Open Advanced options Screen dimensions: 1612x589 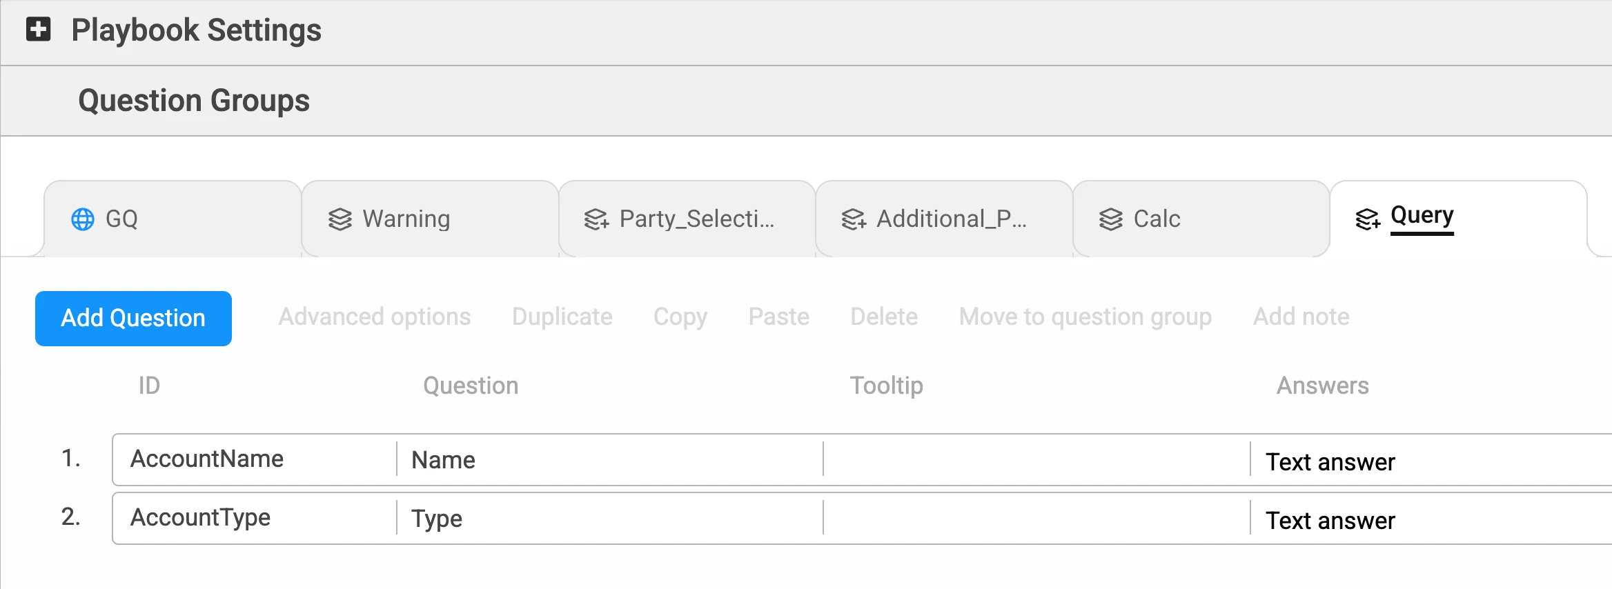tap(374, 317)
